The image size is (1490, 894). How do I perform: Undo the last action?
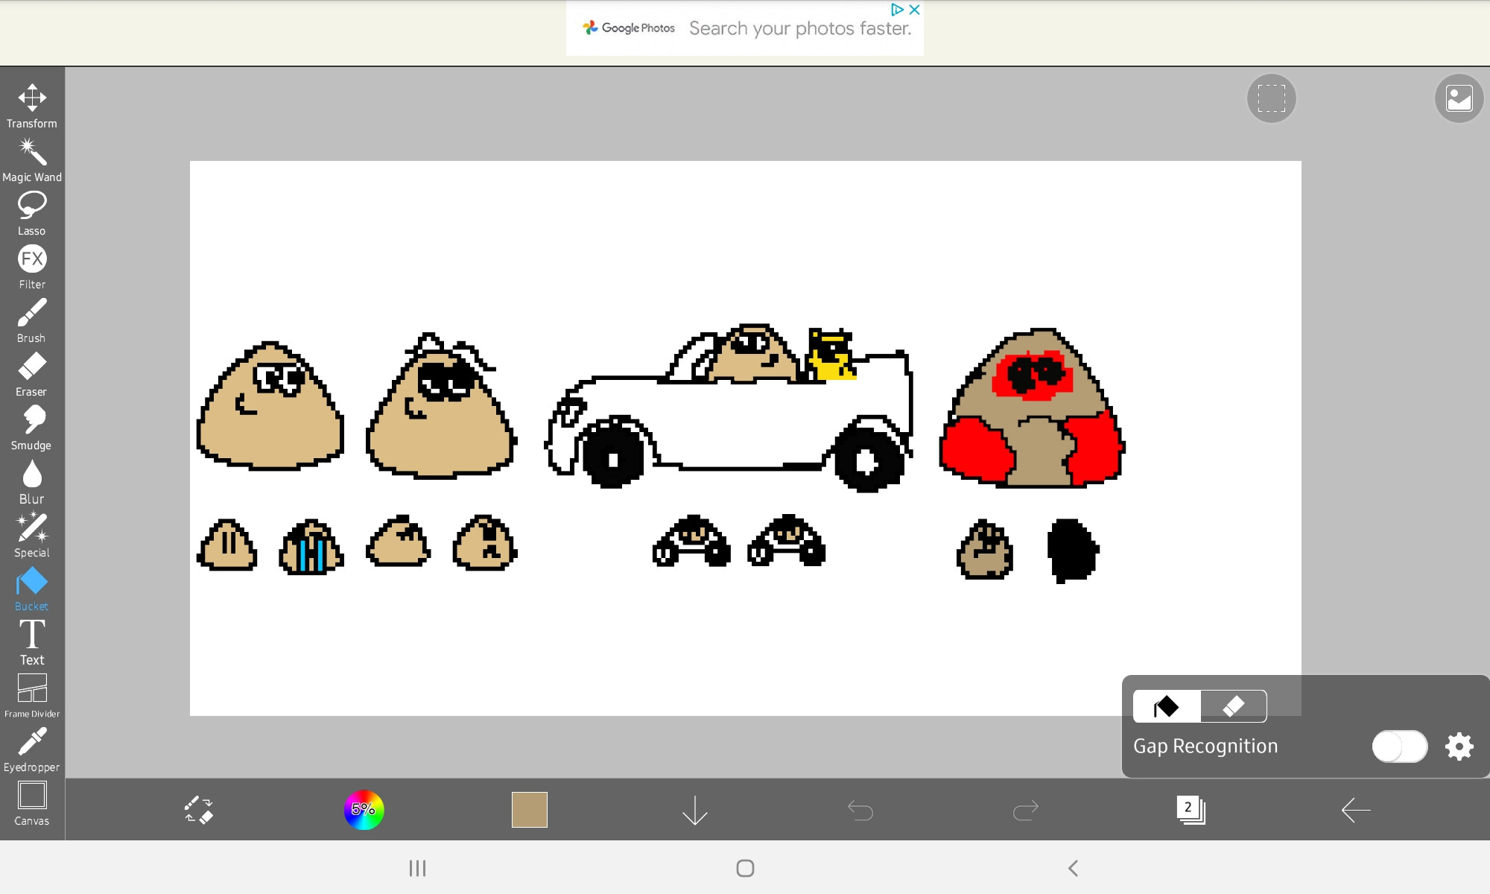tap(860, 810)
